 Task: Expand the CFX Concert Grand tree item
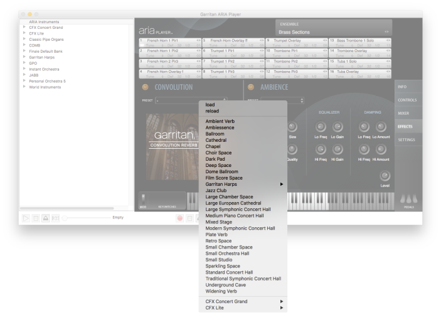tap(24, 27)
